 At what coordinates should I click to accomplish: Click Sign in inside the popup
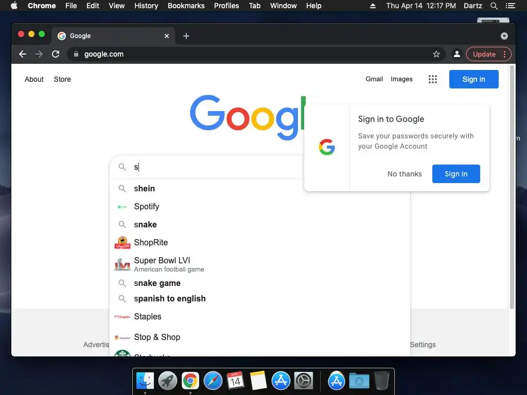456,174
